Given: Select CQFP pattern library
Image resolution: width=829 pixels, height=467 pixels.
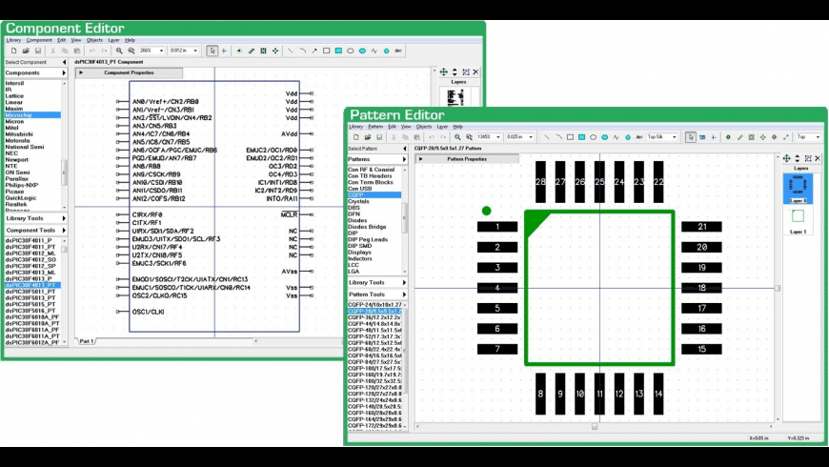Looking at the screenshot, I should click(x=374, y=195).
